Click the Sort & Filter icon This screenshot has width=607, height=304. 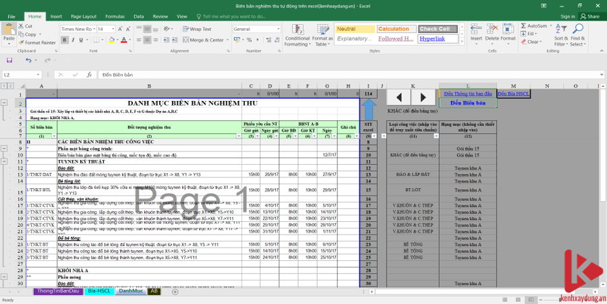click(x=560, y=30)
